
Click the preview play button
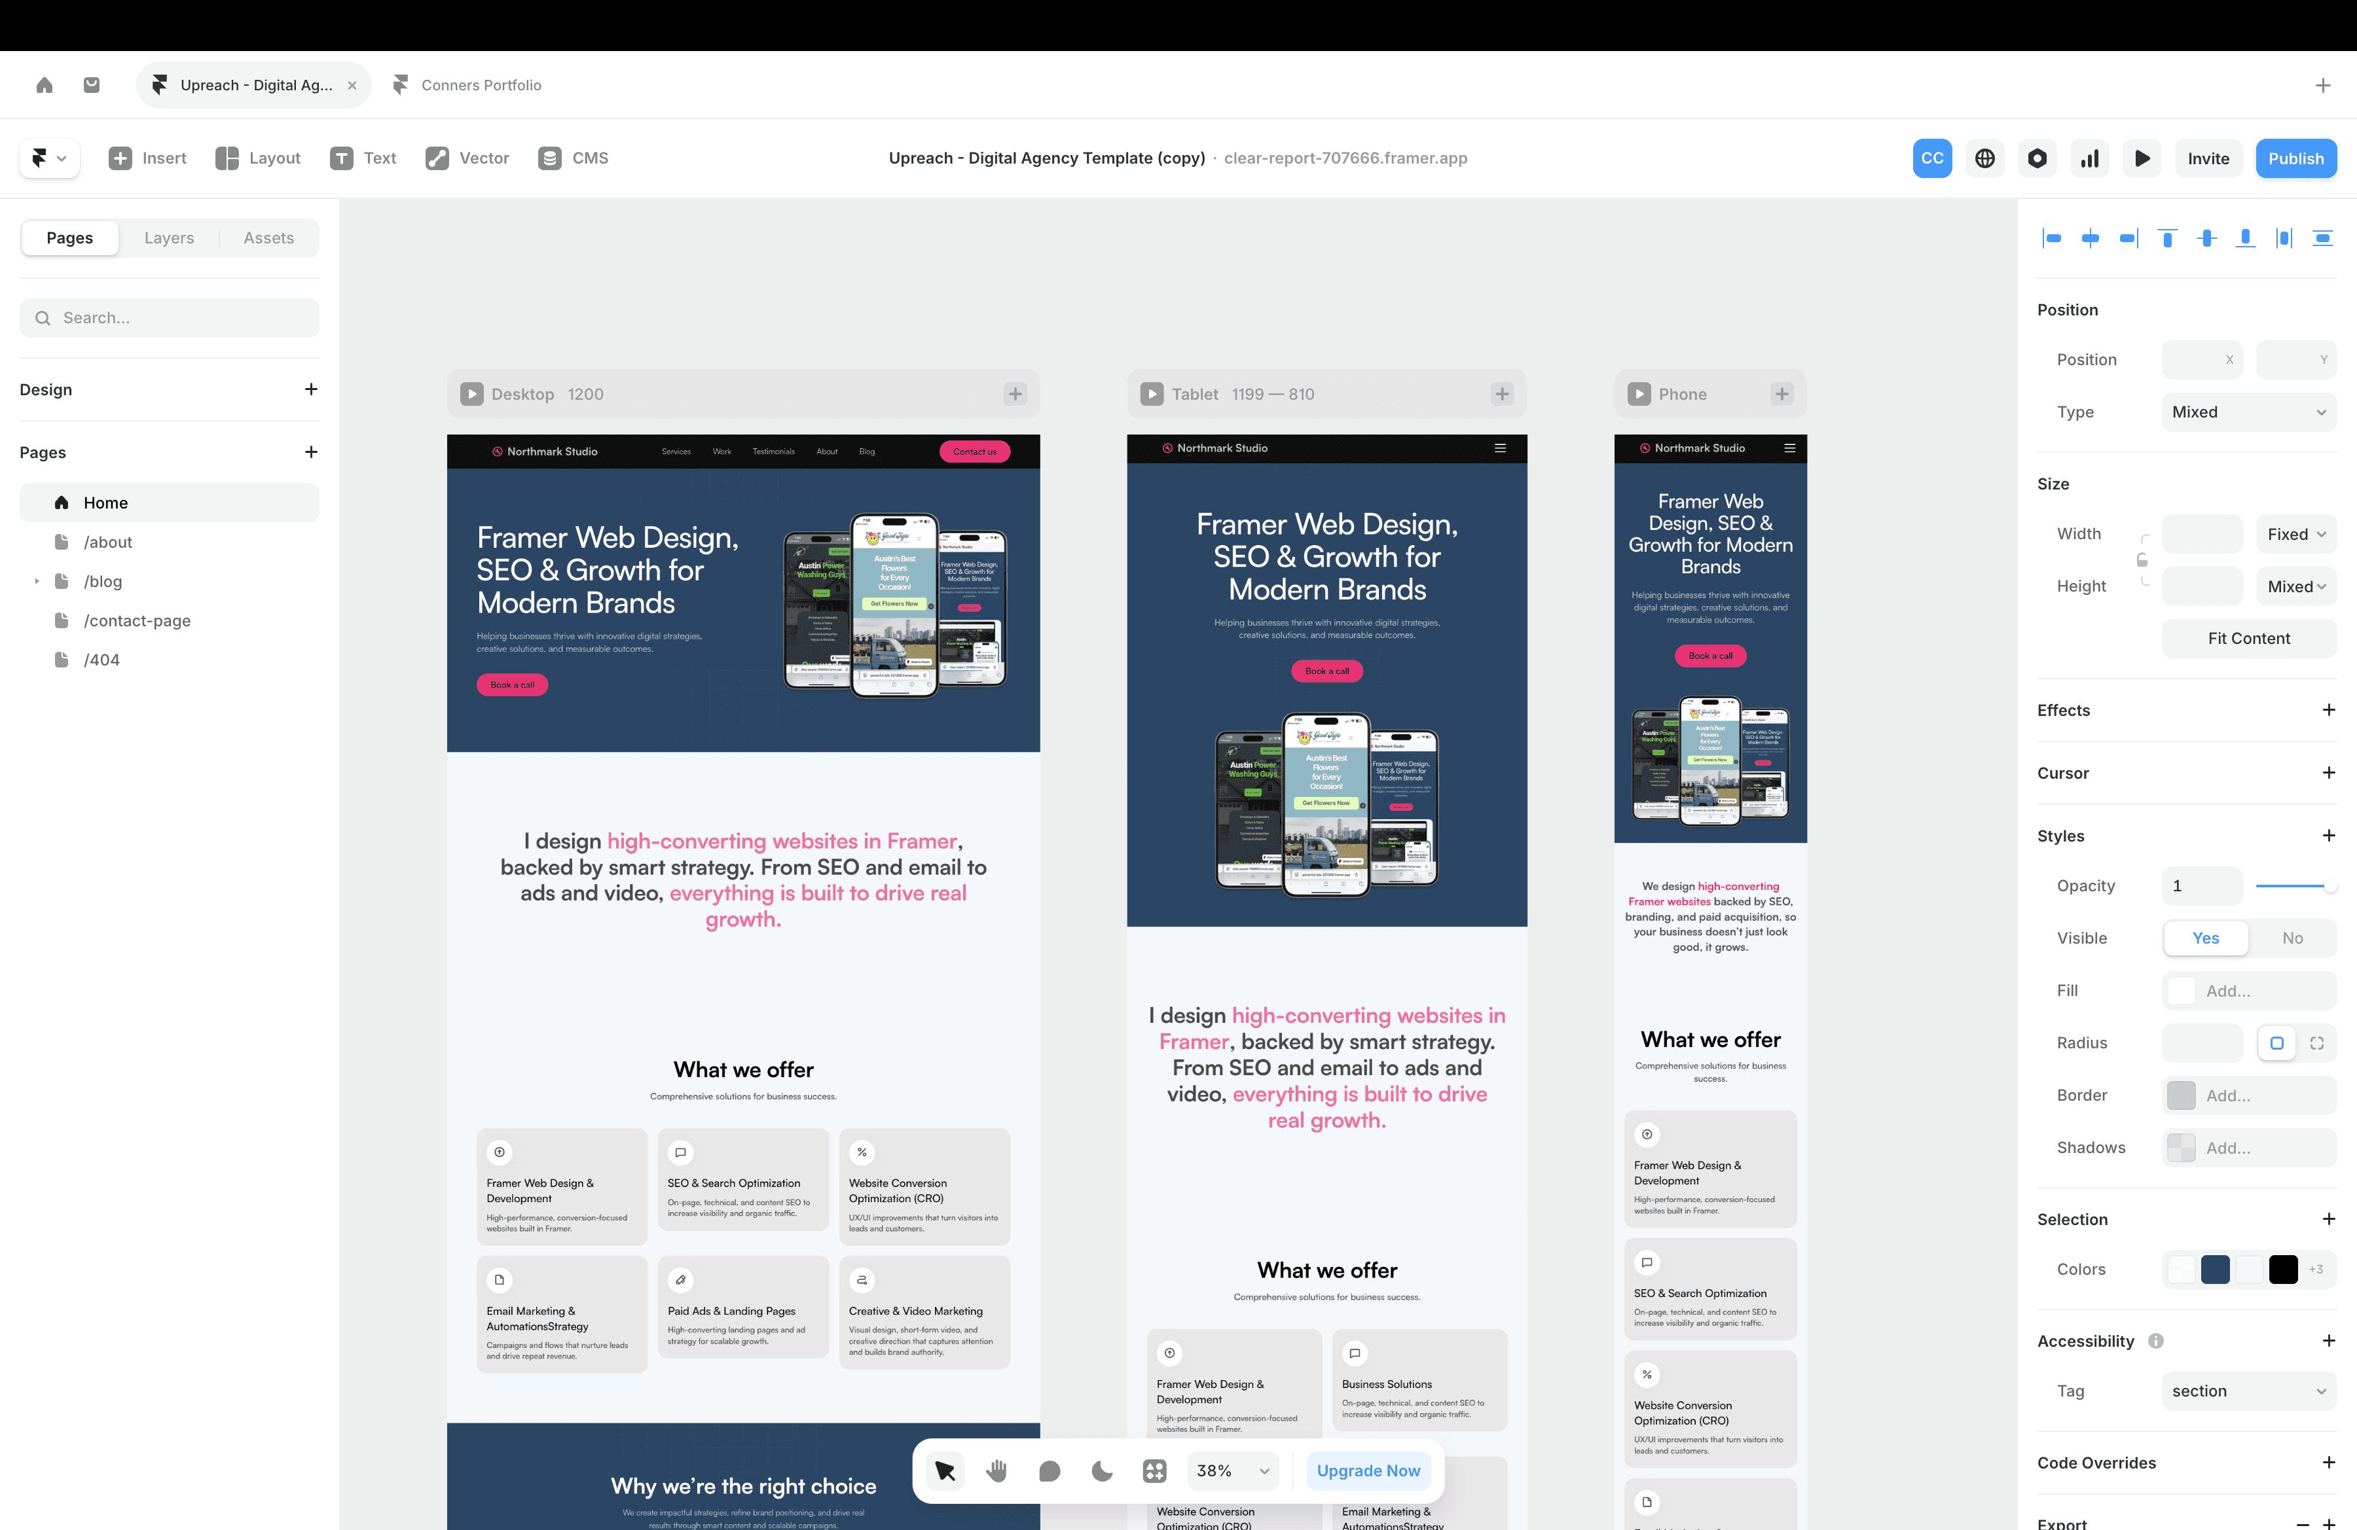point(2141,158)
